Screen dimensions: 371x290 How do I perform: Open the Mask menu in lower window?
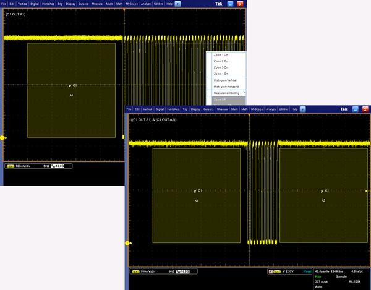(234, 109)
